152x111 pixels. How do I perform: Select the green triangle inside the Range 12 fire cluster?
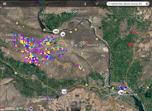tap(27, 37)
